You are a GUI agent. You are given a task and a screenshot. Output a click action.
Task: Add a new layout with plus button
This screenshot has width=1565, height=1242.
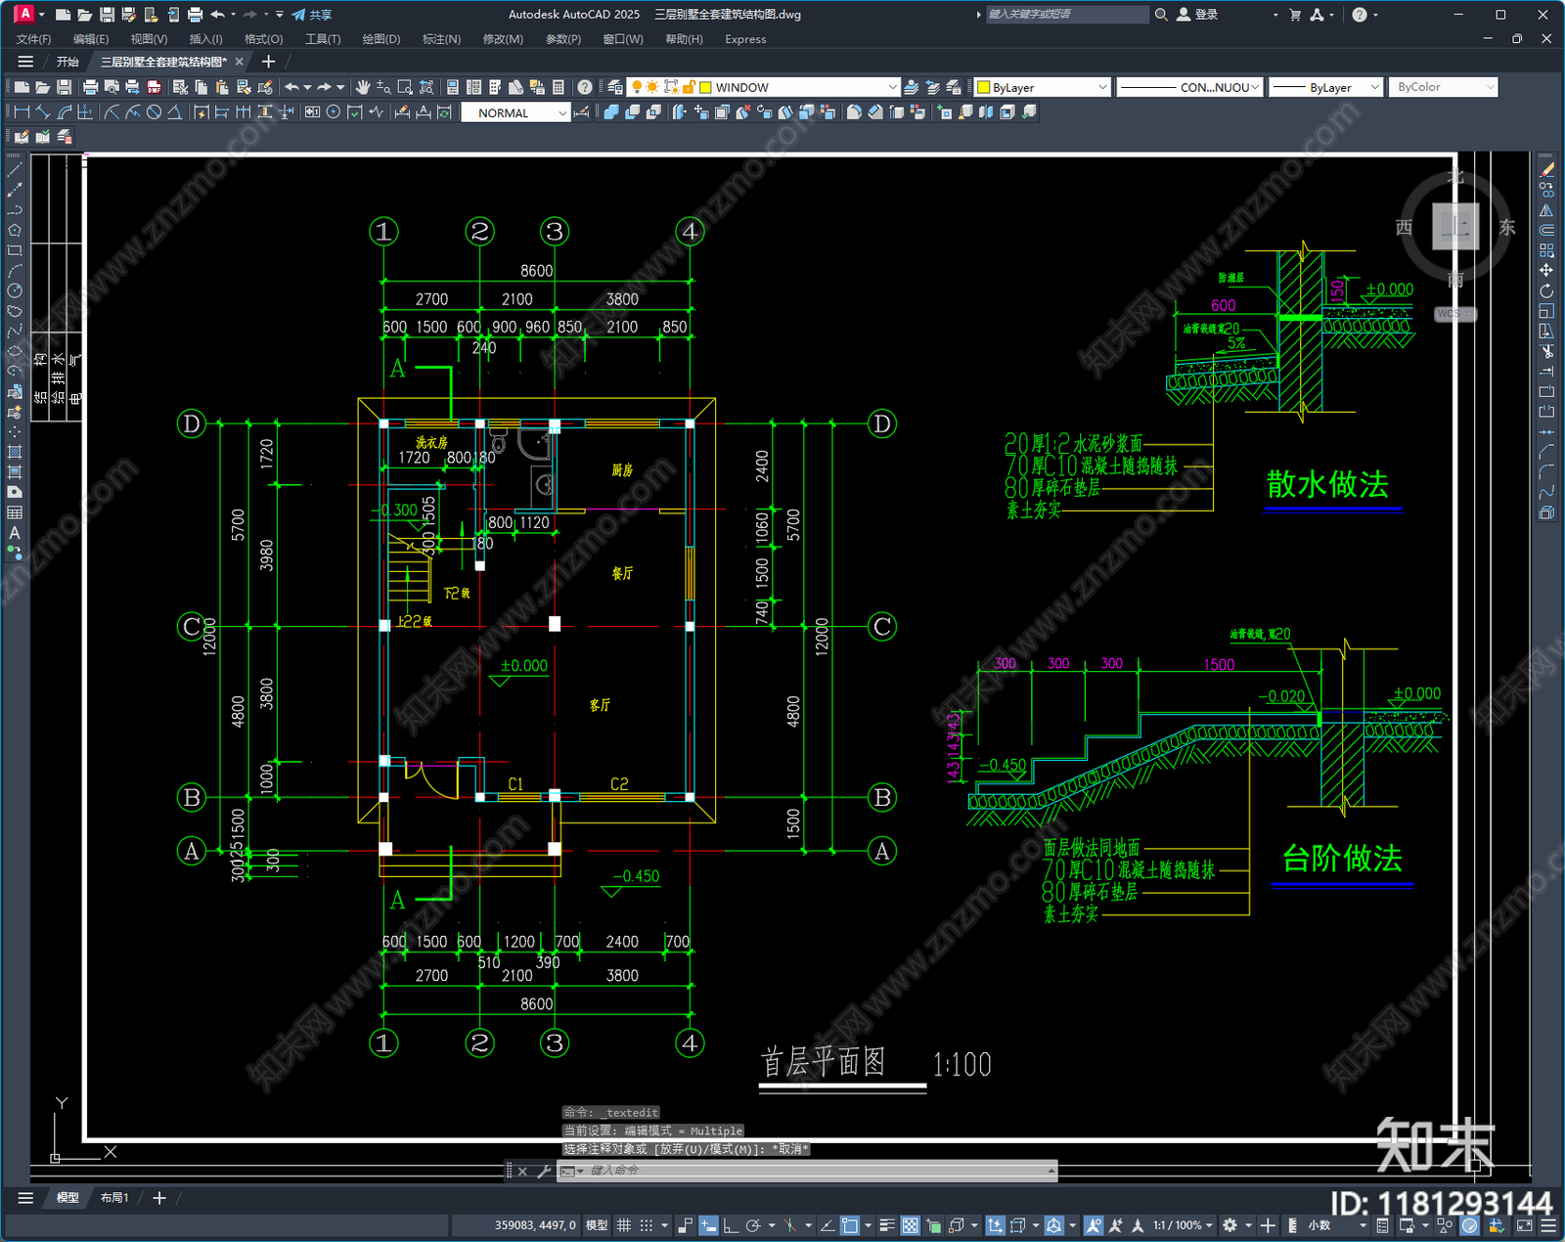159,1197
